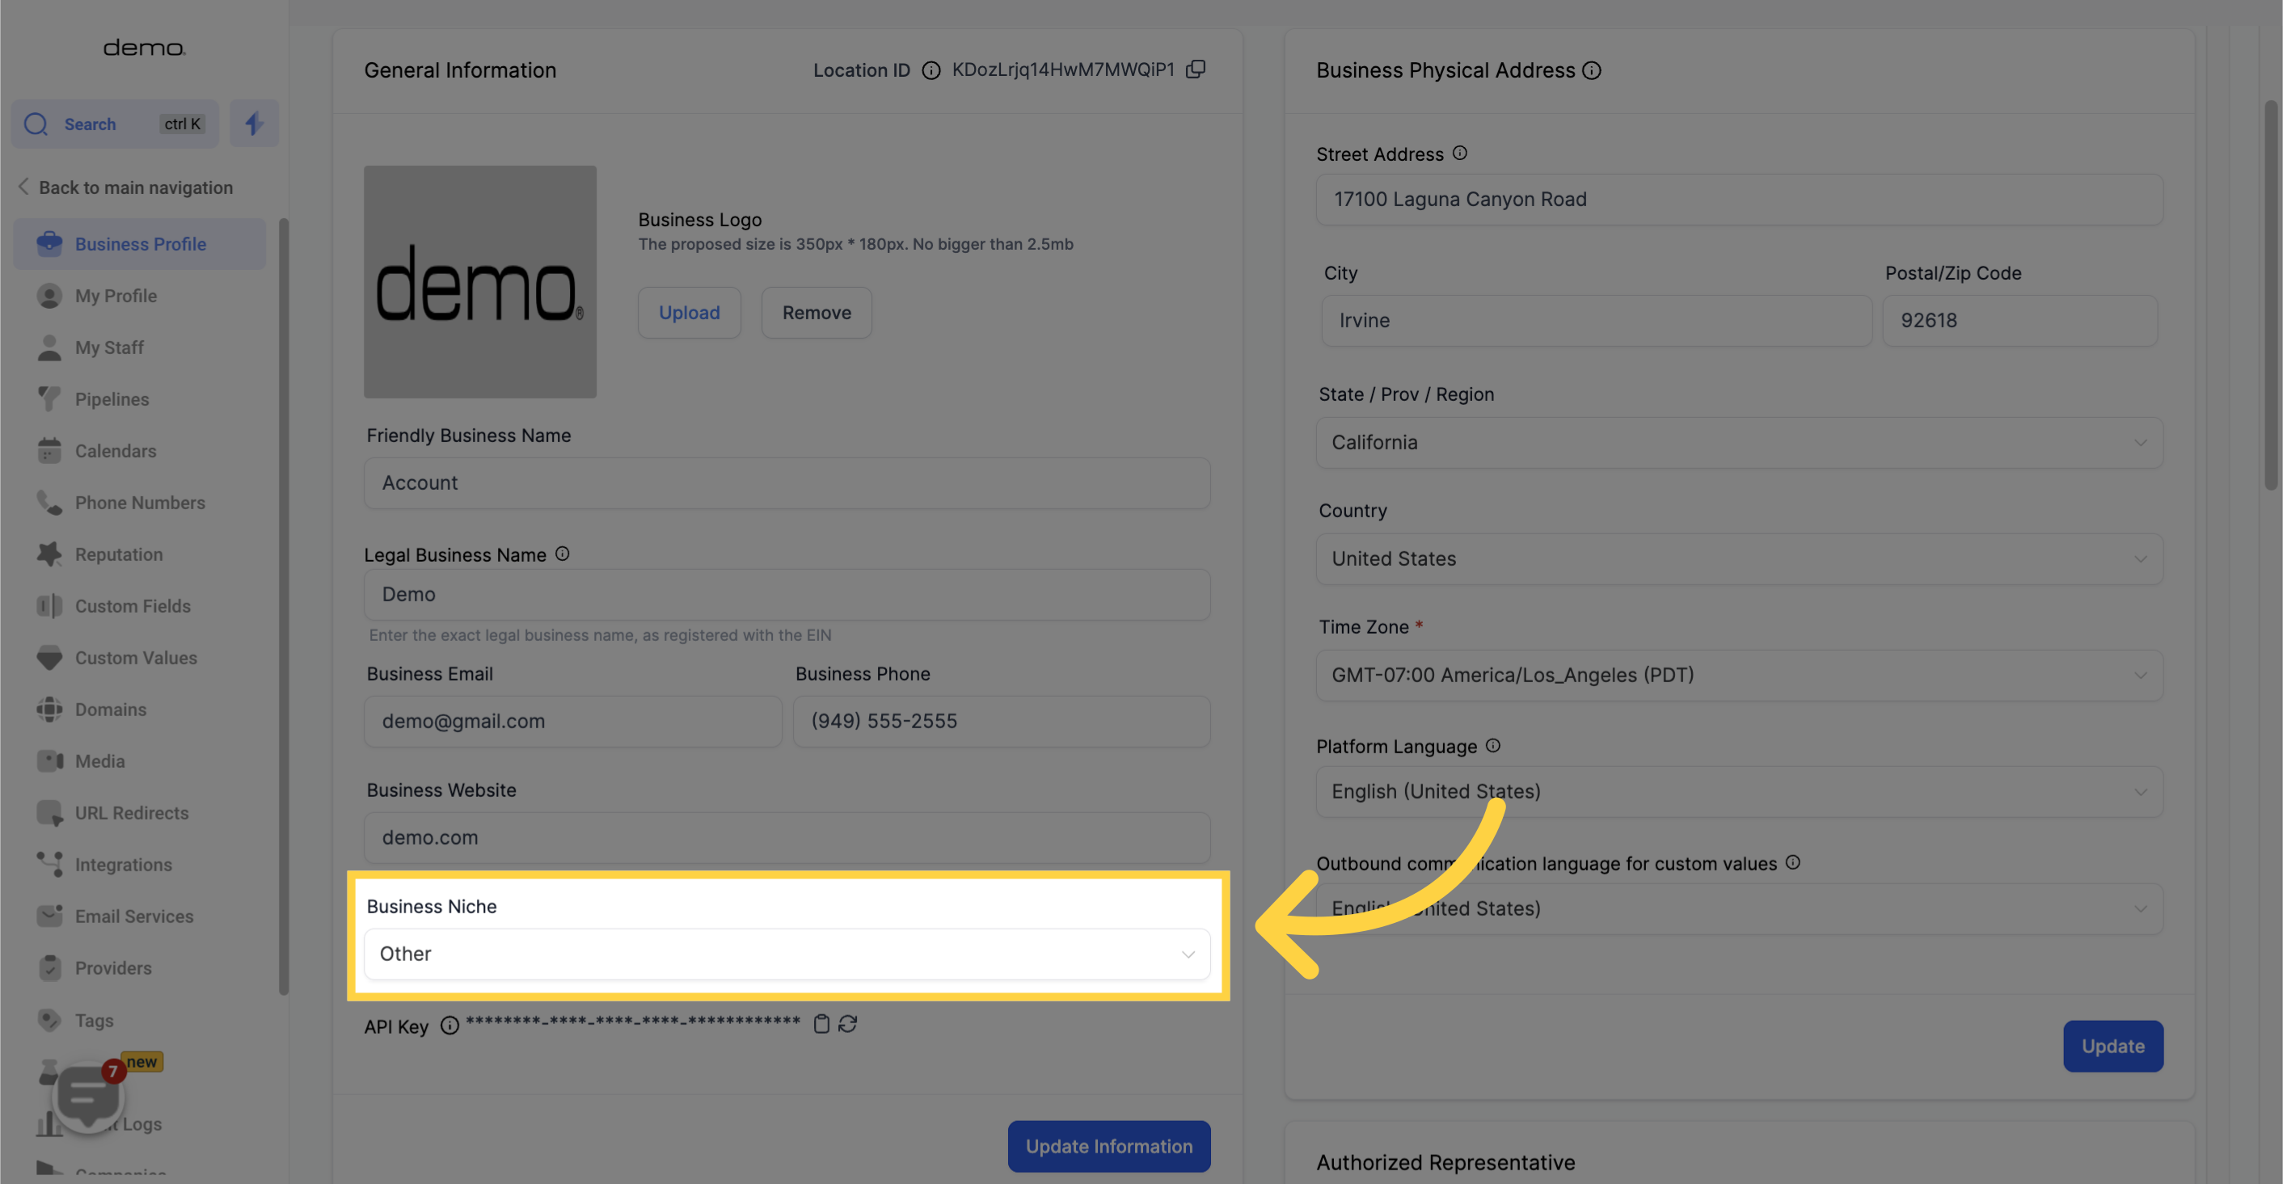Click the Domains globe icon
Image resolution: width=2283 pixels, height=1184 pixels.
pos(49,710)
